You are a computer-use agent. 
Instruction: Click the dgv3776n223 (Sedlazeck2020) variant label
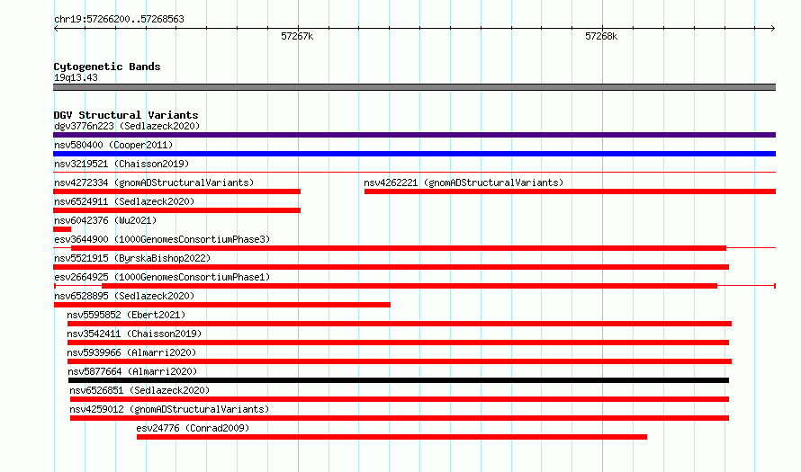pyautogui.click(x=127, y=126)
